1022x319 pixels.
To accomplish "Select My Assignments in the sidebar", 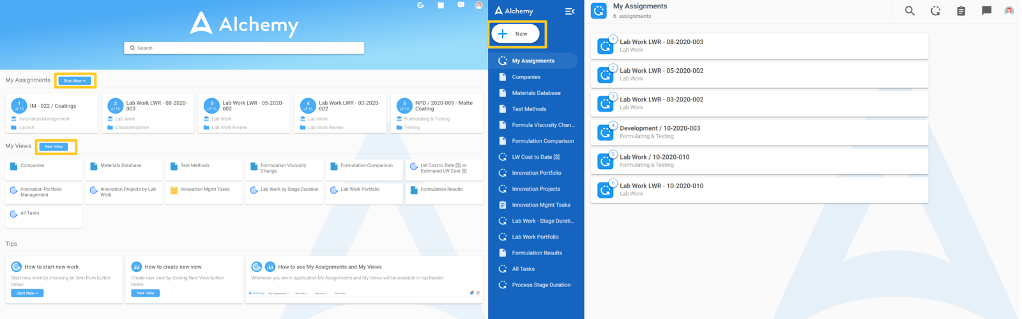I will tap(533, 61).
